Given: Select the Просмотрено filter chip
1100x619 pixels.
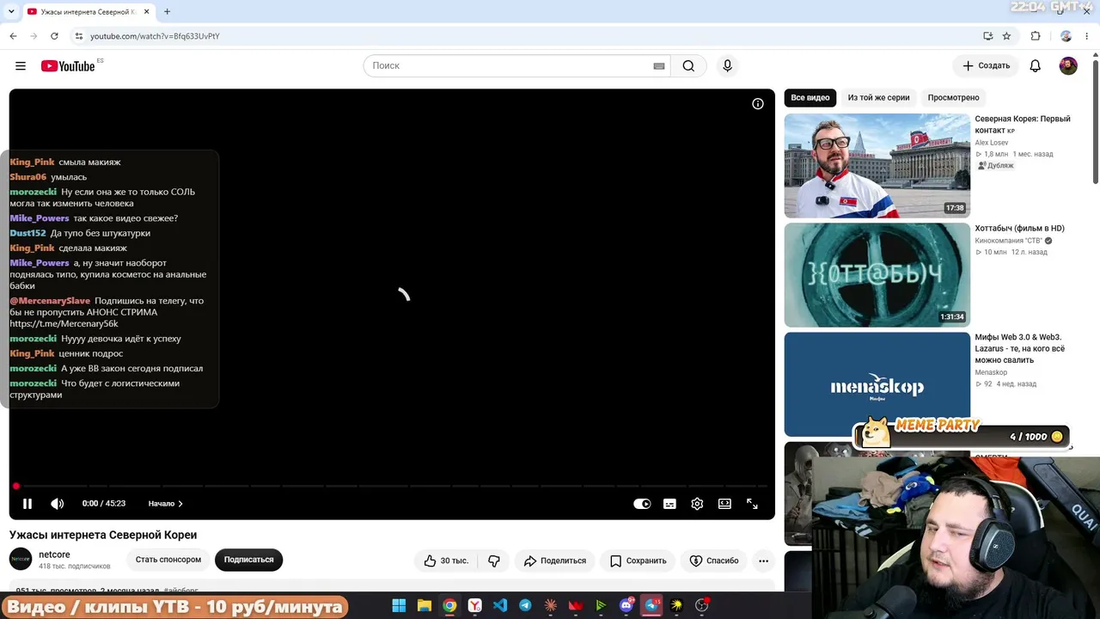Looking at the screenshot, I should (953, 98).
